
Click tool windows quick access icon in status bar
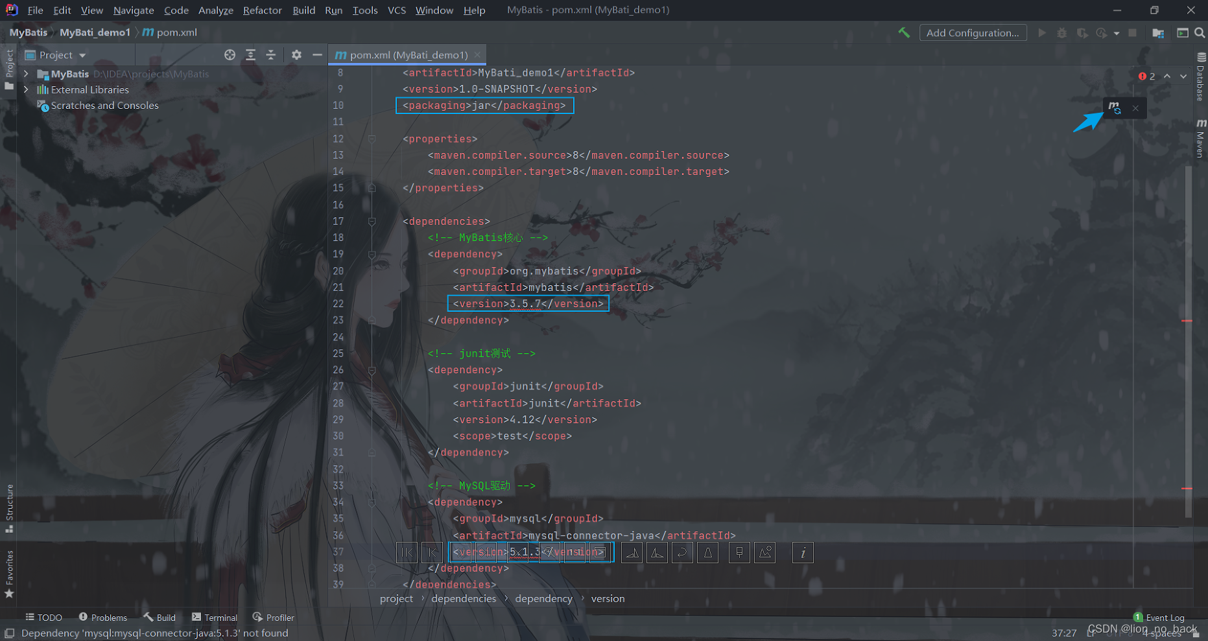9,633
